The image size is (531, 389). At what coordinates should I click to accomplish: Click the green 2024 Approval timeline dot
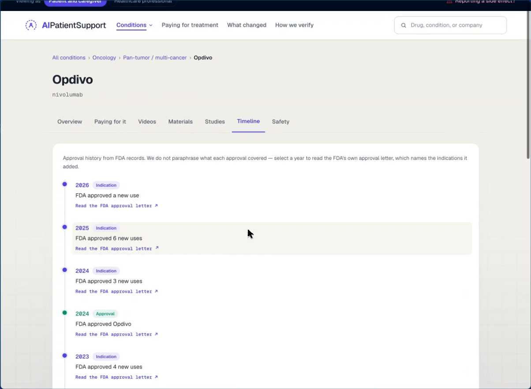[65, 313]
